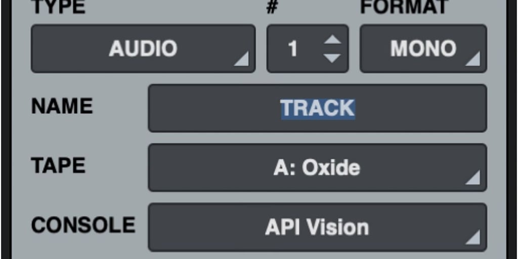This screenshot has height=259, width=518.
Task: Click the TAPE label
Action: 58,165
